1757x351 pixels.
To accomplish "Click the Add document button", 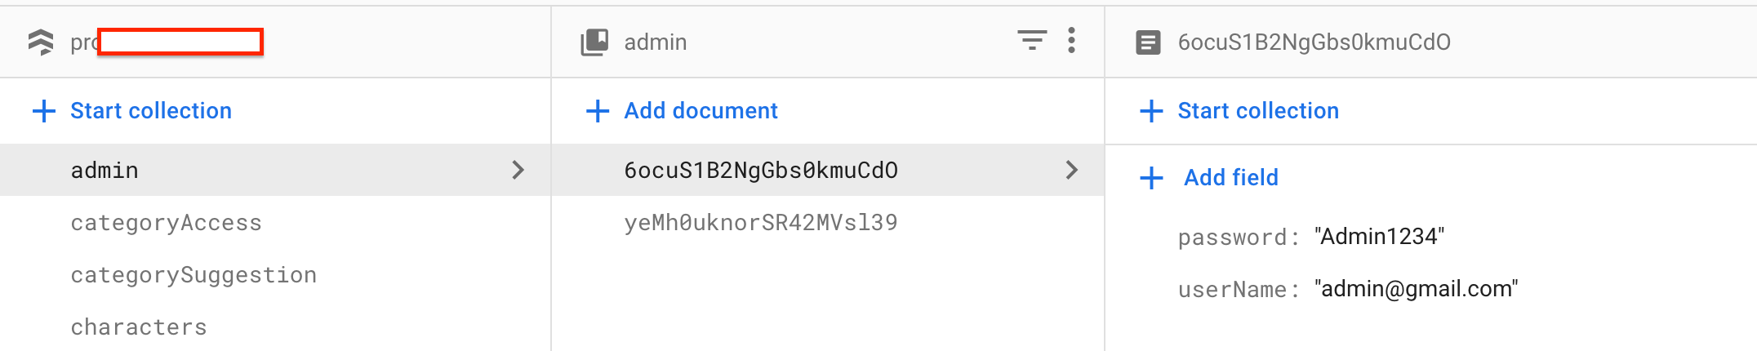I will (701, 111).
